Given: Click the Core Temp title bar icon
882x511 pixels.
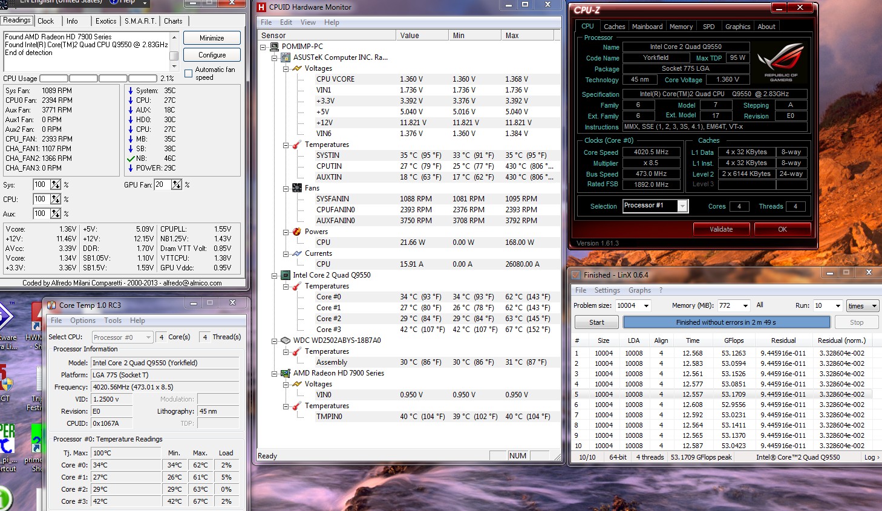Looking at the screenshot, I should coord(52,305).
